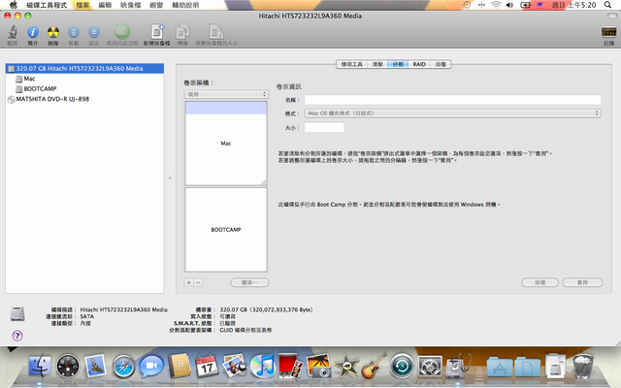This screenshot has height=388, width=621.
Task: Open the Volume Scheme (卷宗架構) dropdown
Action: click(226, 94)
